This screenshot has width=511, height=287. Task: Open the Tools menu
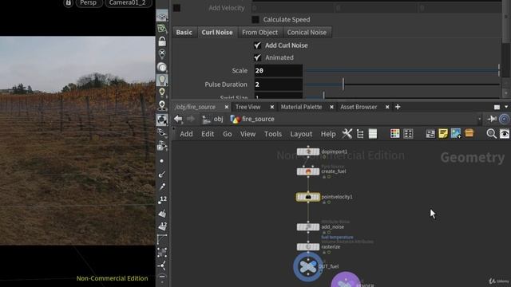point(273,134)
